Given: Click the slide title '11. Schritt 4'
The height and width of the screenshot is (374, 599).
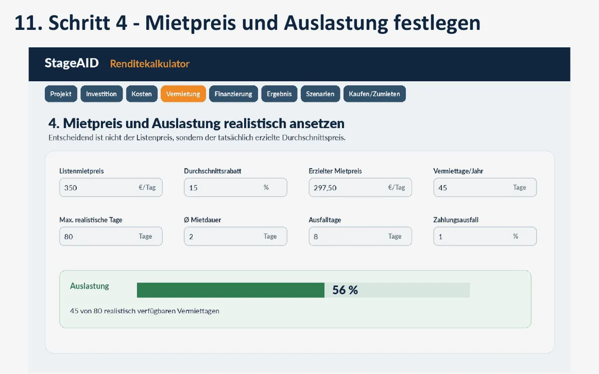Looking at the screenshot, I should point(247,23).
